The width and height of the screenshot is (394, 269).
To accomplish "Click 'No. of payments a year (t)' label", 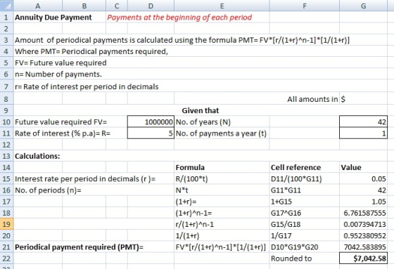I will click(221, 133).
